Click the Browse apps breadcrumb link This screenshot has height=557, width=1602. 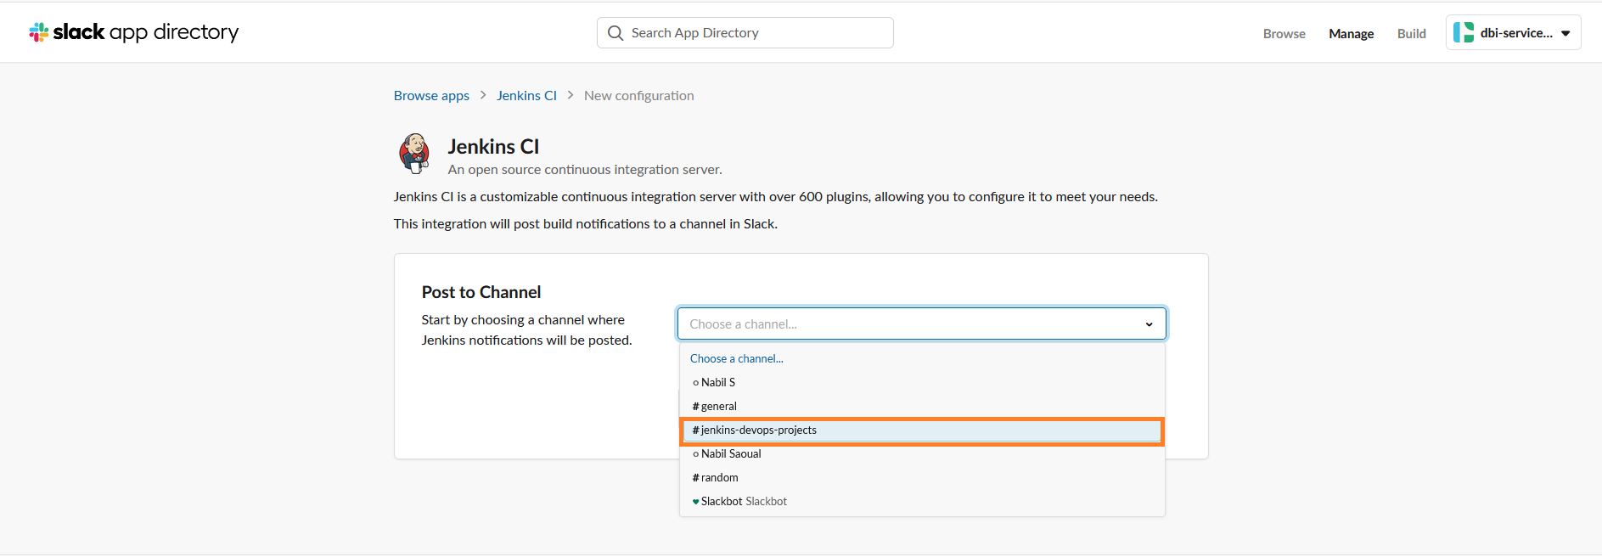431,96
